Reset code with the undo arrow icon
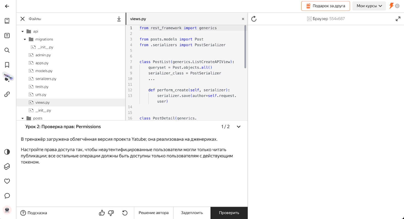 125,213
